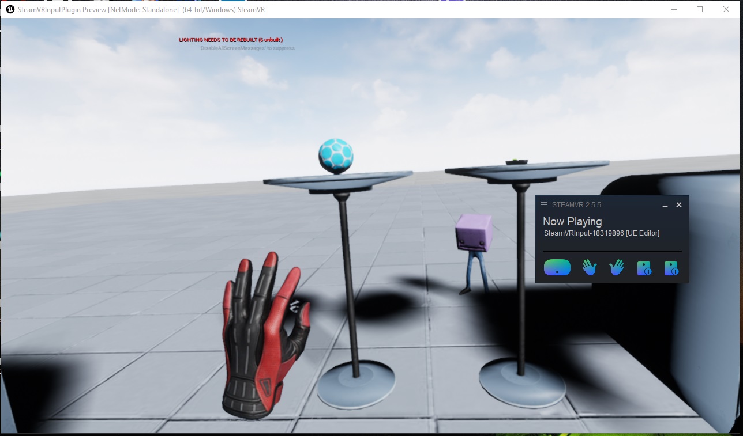Select the left hand controller icon
The image size is (743, 436).
589,267
